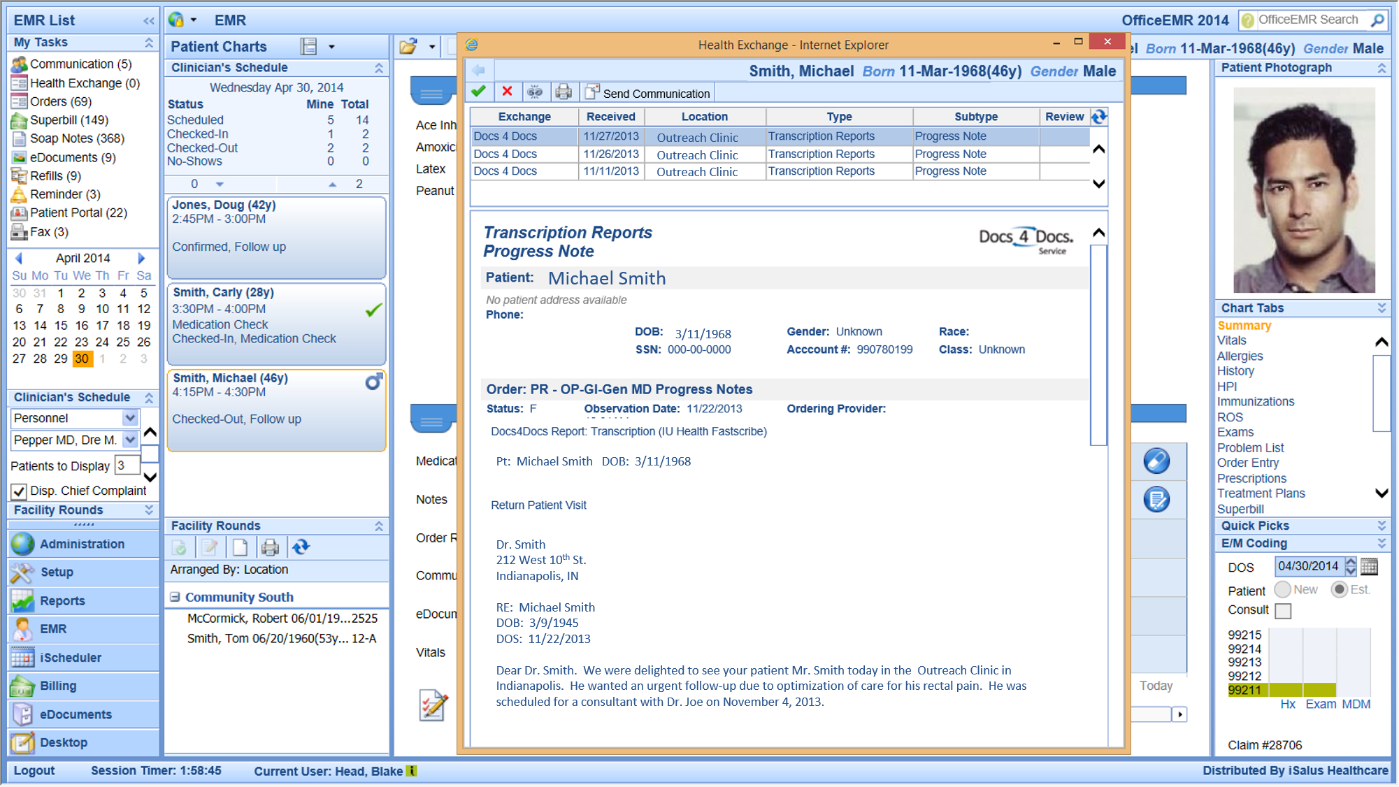Click the link/unlink icon beside printer

pyautogui.click(x=535, y=92)
